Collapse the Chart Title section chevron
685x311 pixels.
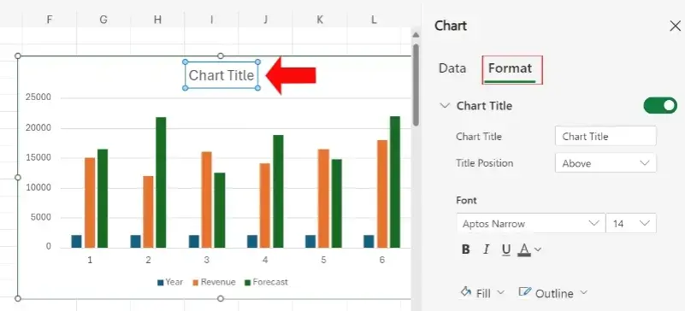(445, 106)
